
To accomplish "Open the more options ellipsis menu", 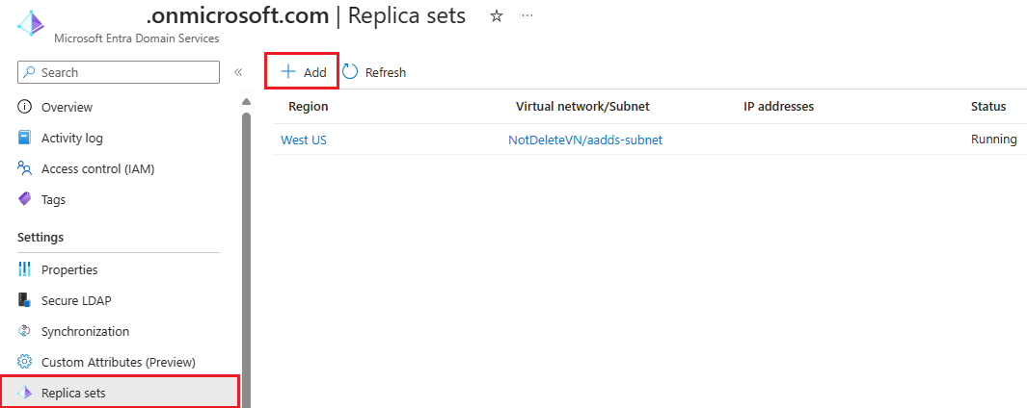I will coord(527,16).
